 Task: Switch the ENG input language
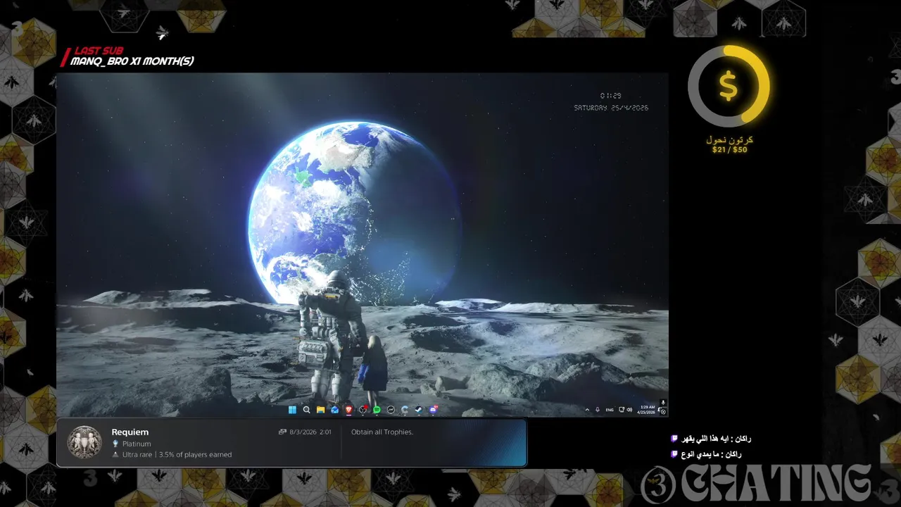pos(610,410)
